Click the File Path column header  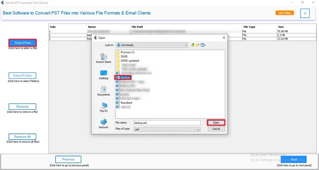point(186,27)
